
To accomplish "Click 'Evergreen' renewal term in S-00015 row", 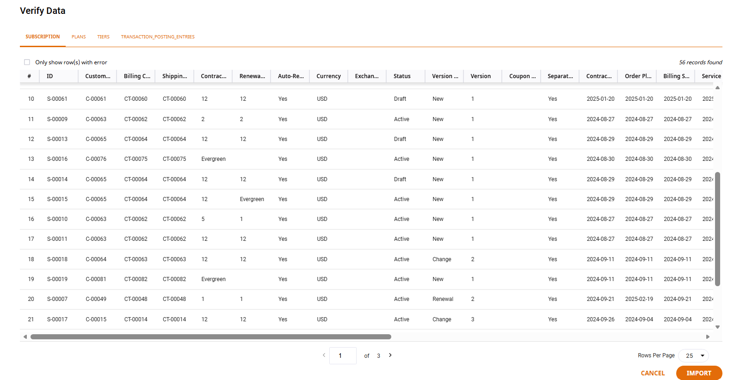I will click(252, 199).
